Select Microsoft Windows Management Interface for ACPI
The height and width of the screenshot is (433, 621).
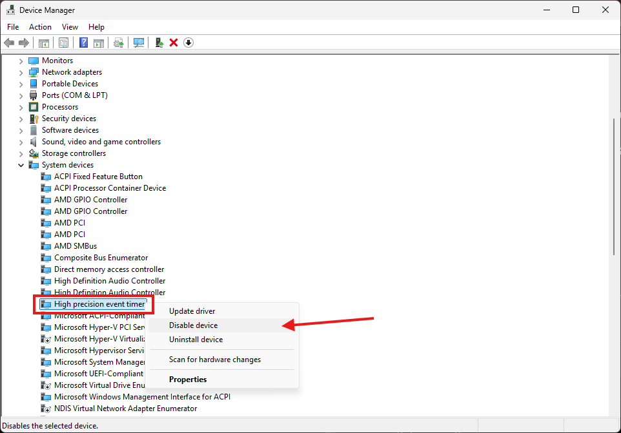tap(142, 397)
